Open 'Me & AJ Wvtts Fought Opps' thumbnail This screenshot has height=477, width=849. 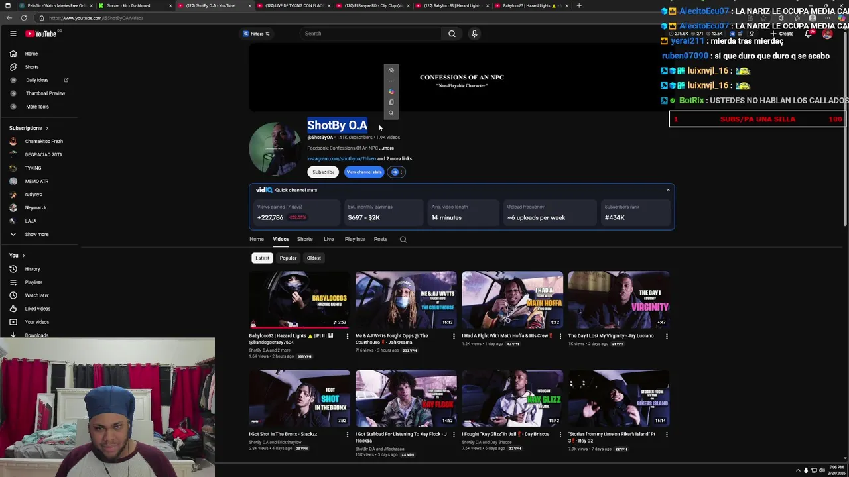[406, 299]
